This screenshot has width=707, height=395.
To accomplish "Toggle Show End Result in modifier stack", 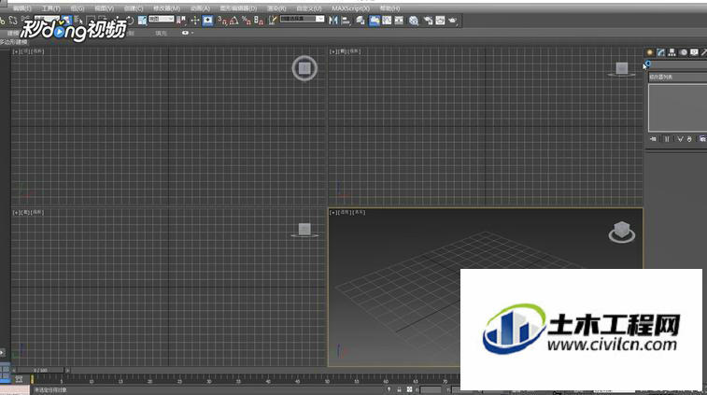I will 667,139.
